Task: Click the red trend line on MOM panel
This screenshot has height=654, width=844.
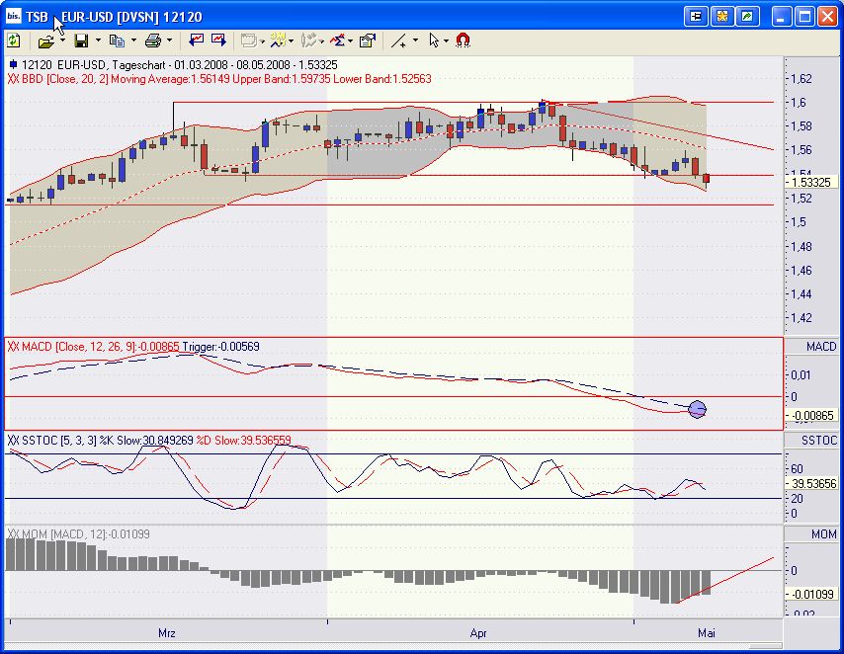Action: tap(725, 580)
